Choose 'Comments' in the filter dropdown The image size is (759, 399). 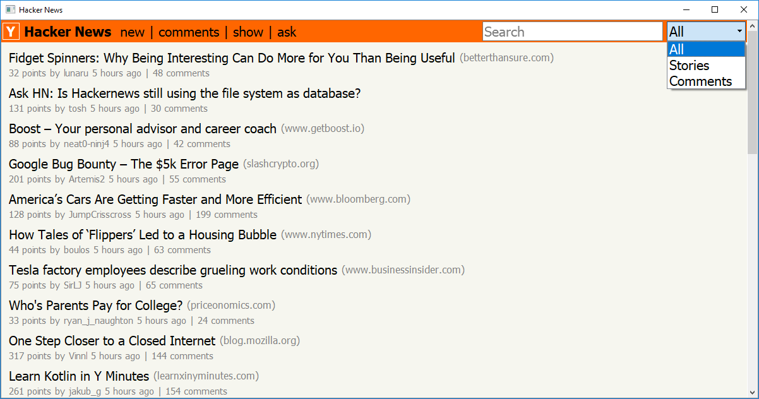[700, 81]
